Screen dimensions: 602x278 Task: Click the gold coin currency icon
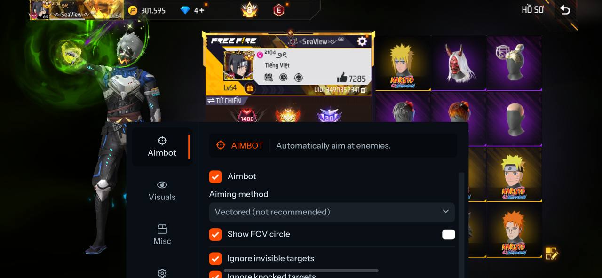point(133,10)
